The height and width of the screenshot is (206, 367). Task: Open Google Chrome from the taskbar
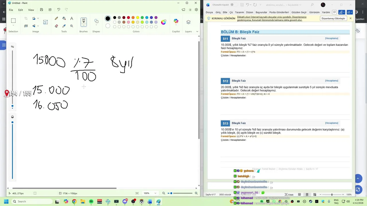(74, 201)
